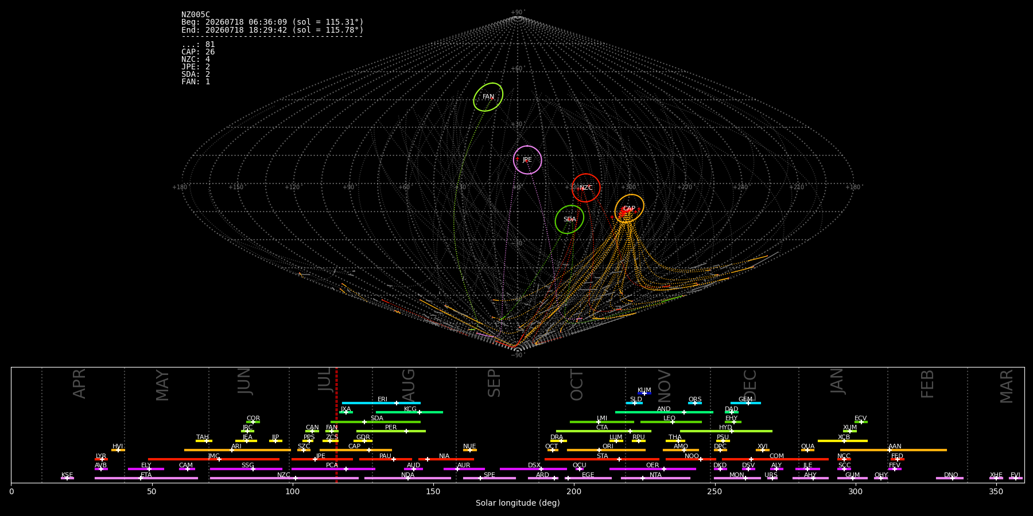Click the PAU shower label in timeline
This screenshot has height=516, width=1033.
coord(386,456)
